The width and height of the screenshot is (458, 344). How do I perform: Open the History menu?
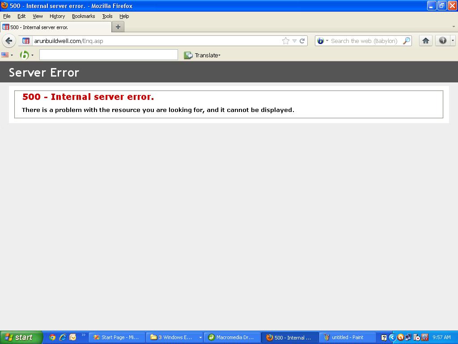click(x=57, y=16)
